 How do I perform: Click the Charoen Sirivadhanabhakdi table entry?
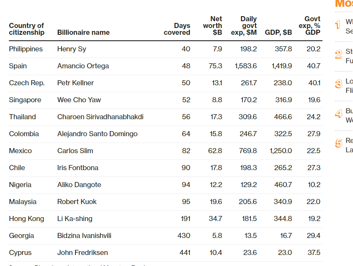100,117
